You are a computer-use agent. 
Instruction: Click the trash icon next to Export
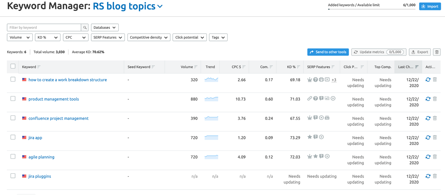(x=437, y=52)
